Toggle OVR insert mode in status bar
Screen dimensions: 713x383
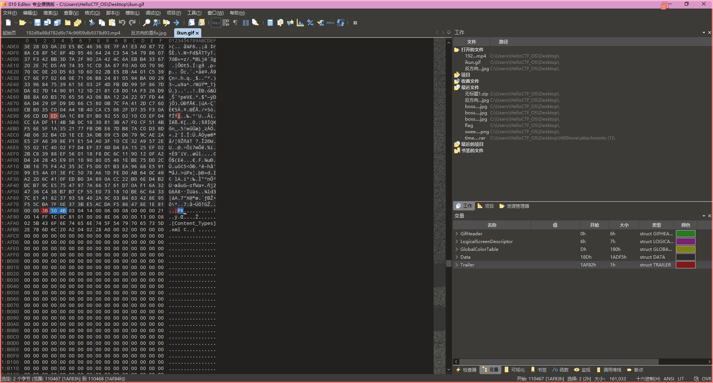pos(706,379)
